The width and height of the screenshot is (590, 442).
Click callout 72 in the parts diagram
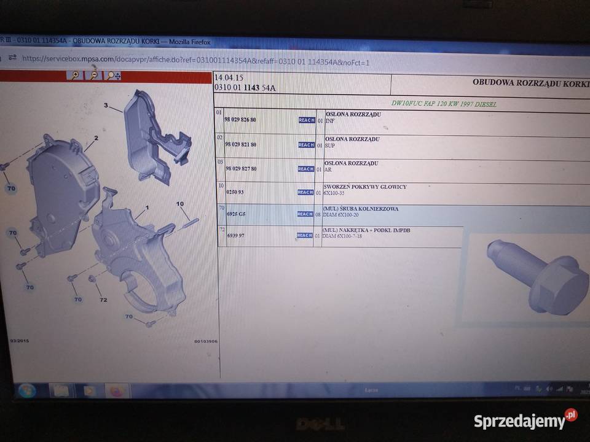pyautogui.click(x=103, y=300)
